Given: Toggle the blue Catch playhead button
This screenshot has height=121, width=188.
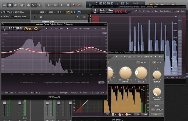Looking at the screenshot, I should 79,12.
